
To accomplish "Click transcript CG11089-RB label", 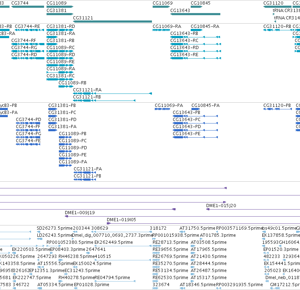I will tap(73, 83).
